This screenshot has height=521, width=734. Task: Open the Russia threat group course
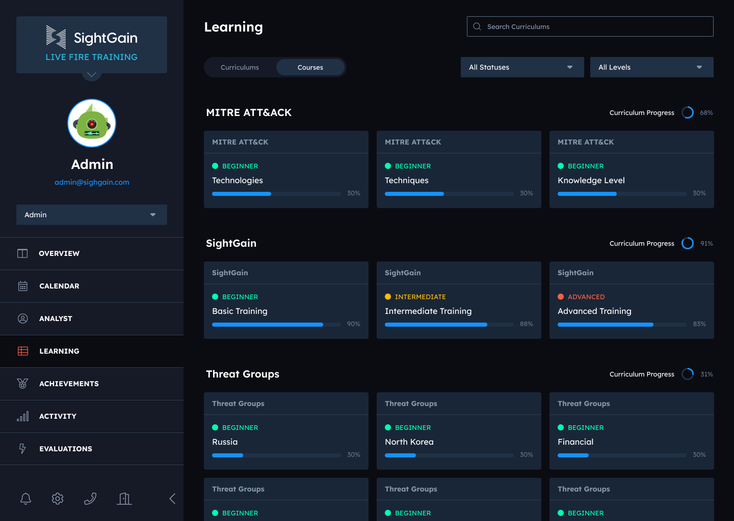click(x=286, y=431)
